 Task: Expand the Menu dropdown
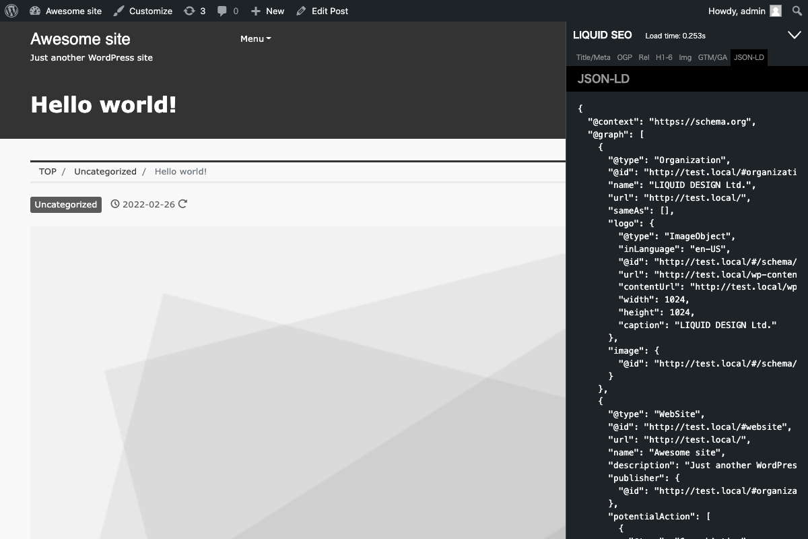click(x=256, y=38)
